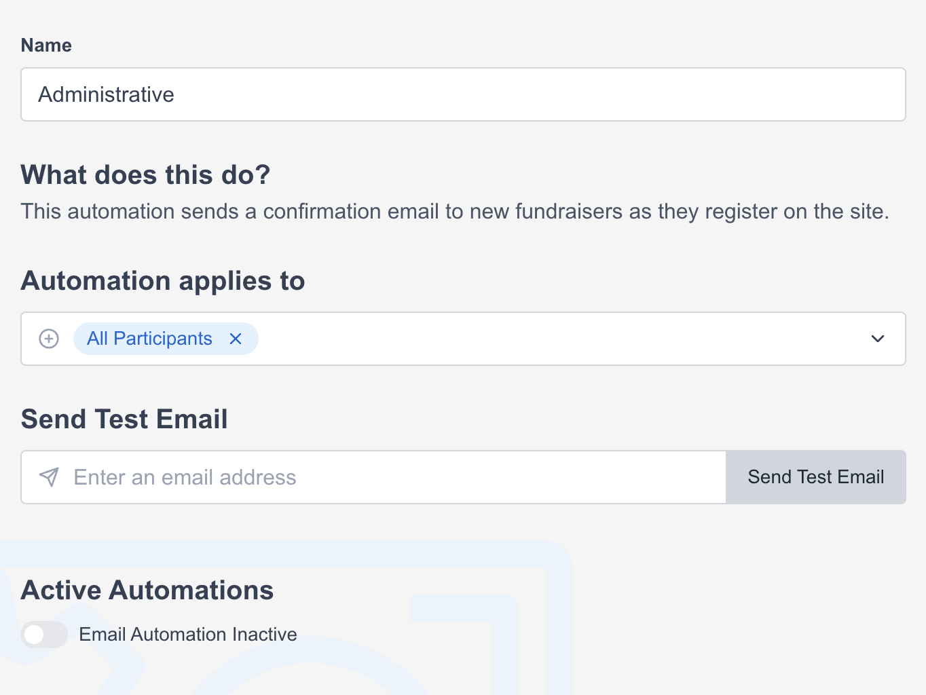Click the word fundraisers in the description
The width and height of the screenshot is (926, 695).
click(x=568, y=212)
